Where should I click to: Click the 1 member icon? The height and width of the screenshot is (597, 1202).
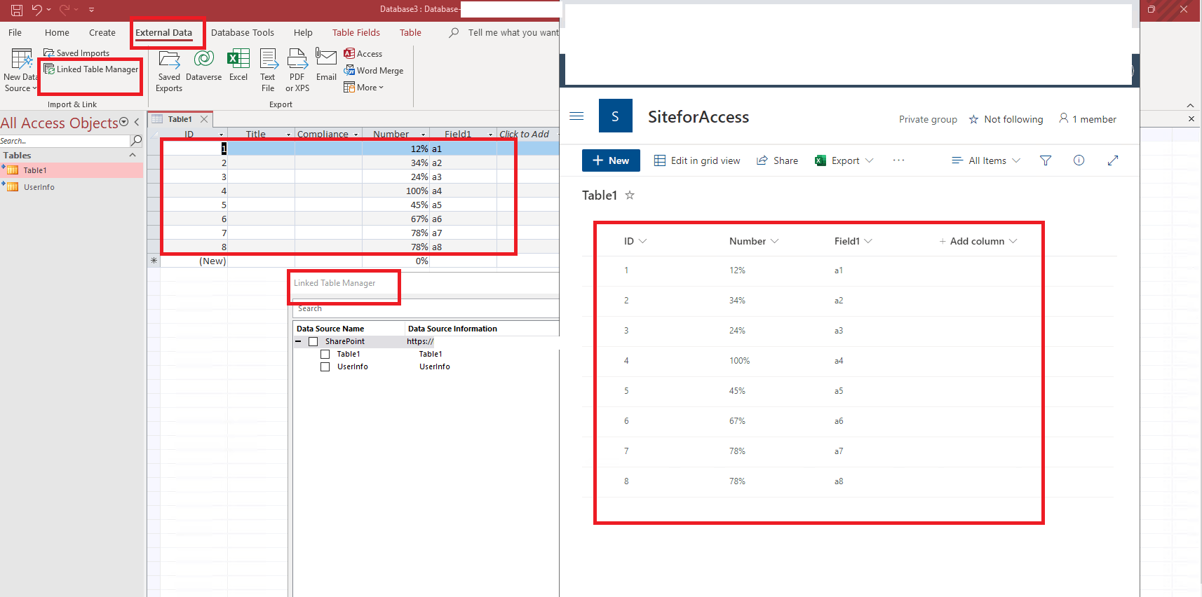tap(1064, 118)
